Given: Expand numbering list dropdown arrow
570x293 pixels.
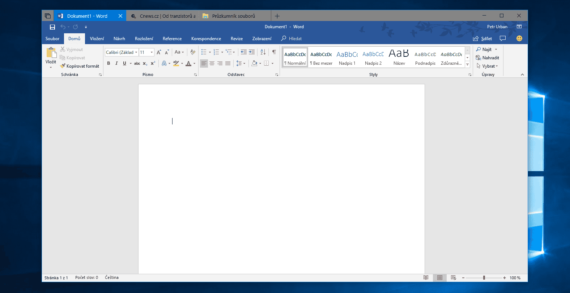Looking at the screenshot, I should click(x=222, y=52).
